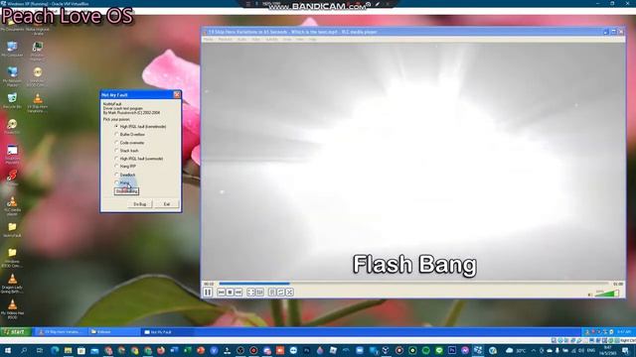
Task: Click the VLC video display area
Action: tap(413, 161)
